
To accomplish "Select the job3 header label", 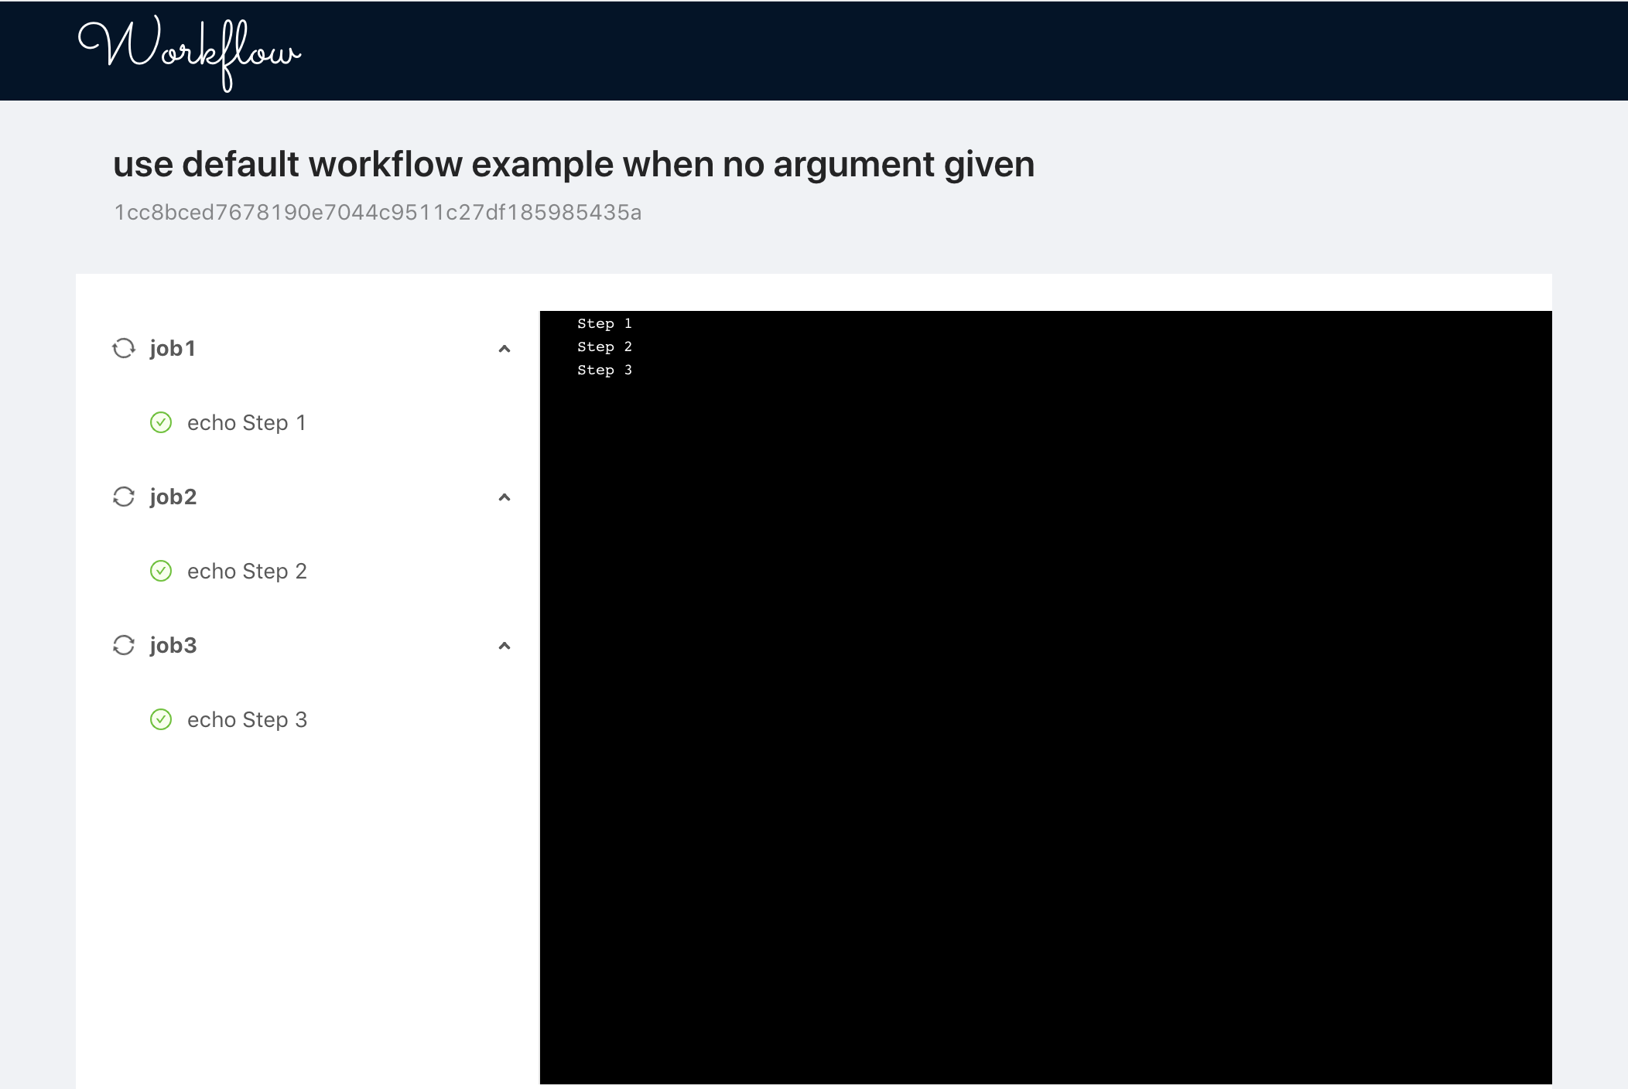I will (173, 645).
